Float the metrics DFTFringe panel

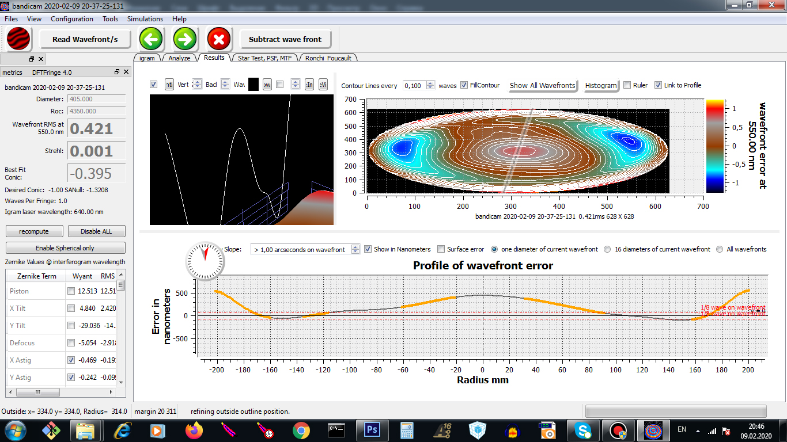pos(117,72)
